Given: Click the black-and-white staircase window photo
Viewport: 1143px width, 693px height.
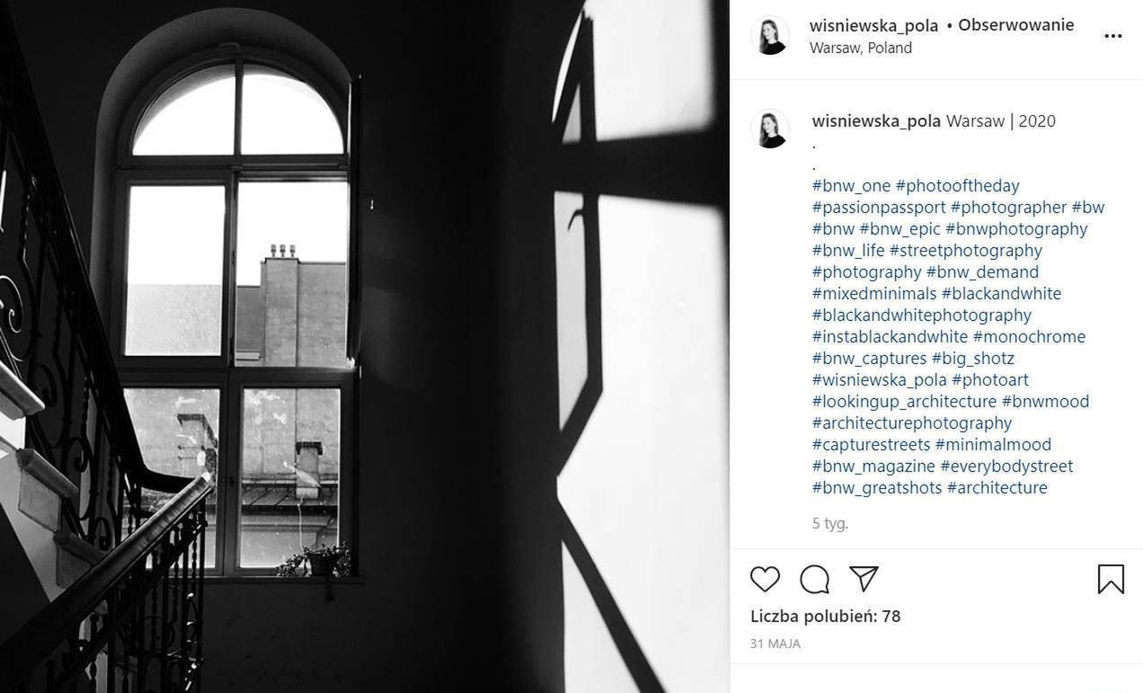Looking at the screenshot, I should pyautogui.click(x=365, y=346).
